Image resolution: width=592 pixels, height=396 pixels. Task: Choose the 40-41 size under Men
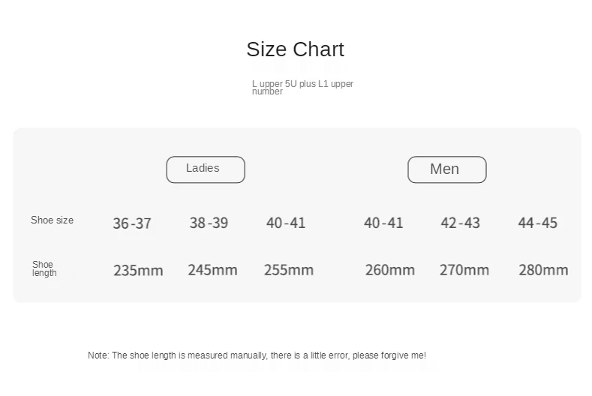pyautogui.click(x=383, y=223)
